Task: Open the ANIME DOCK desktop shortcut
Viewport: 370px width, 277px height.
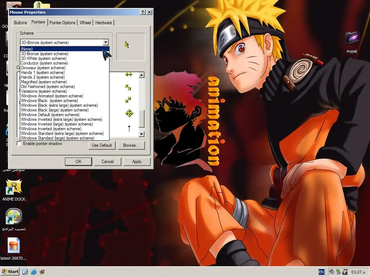Action: (13, 186)
